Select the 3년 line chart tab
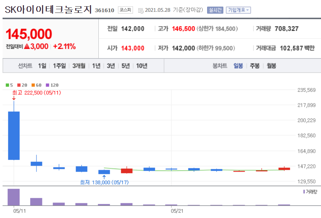This screenshot has width=321, height=218. click(x=111, y=66)
